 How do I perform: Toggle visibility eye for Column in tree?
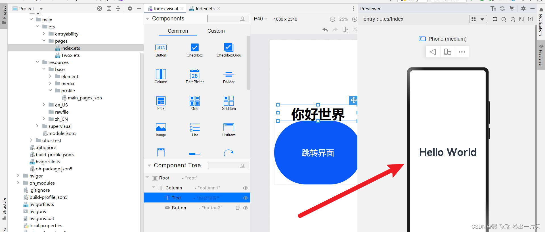246,188
